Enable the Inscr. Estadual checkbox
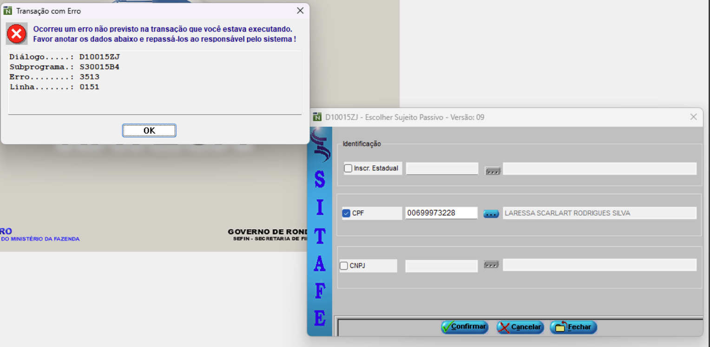 pos(348,169)
